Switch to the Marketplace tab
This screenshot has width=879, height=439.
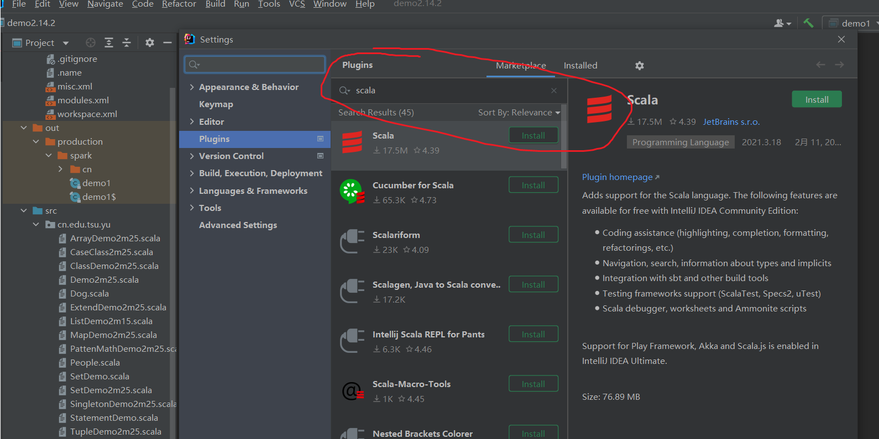coord(521,65)
